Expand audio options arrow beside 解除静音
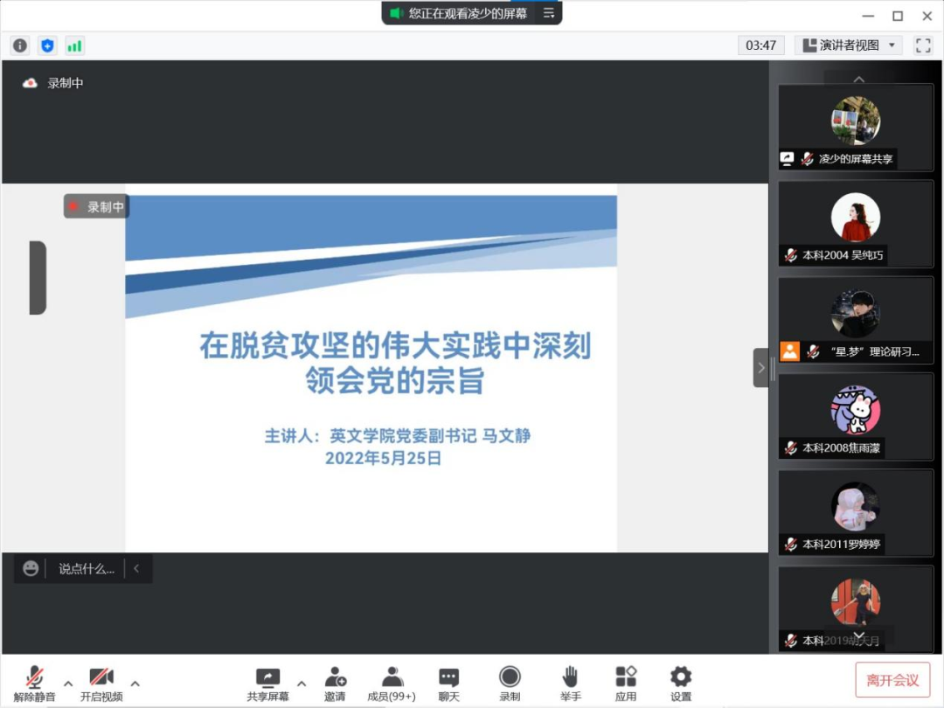The image size is (944, 708). click(x=68, y=683)
